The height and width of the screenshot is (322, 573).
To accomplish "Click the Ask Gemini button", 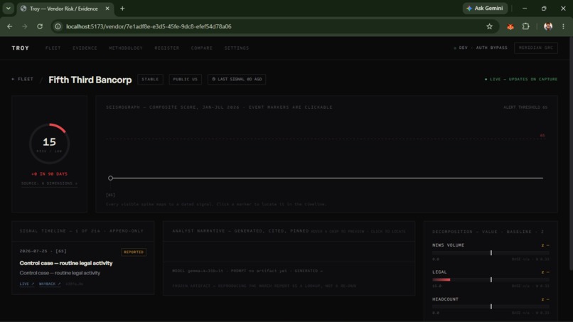I will pos(485,9).
